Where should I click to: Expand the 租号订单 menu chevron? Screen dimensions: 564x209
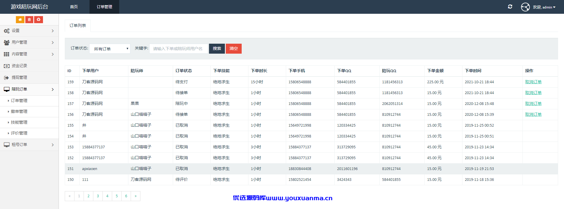pyautogui.click(x=53, y=145)
